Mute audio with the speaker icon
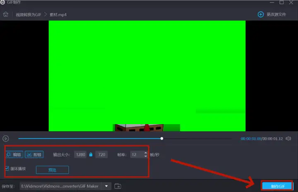Screen dimensions: 298x192 click(x=288, y=139)
